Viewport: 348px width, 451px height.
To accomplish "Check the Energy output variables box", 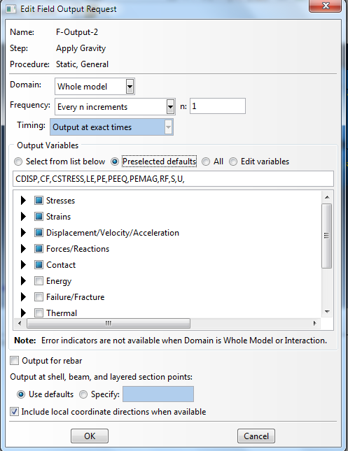I will 39,281.
